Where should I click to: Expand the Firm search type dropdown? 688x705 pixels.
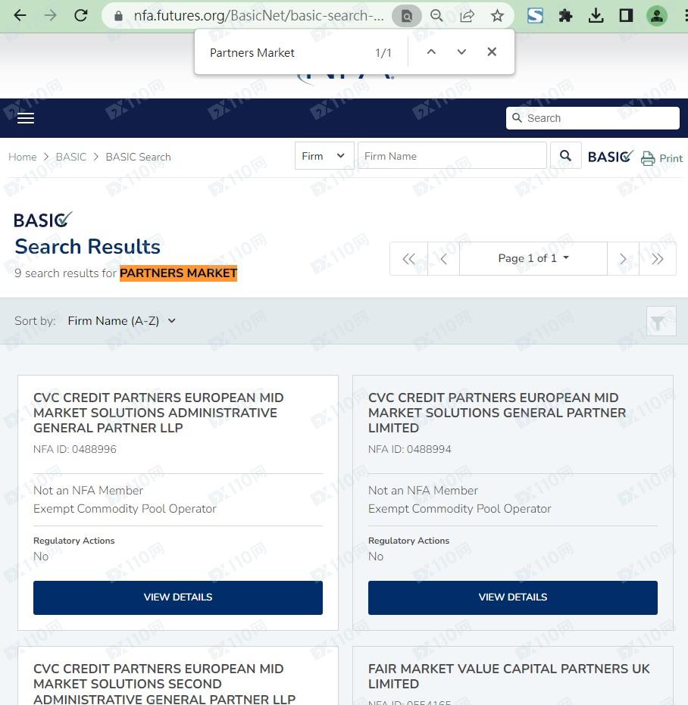[x=324, y=156]
